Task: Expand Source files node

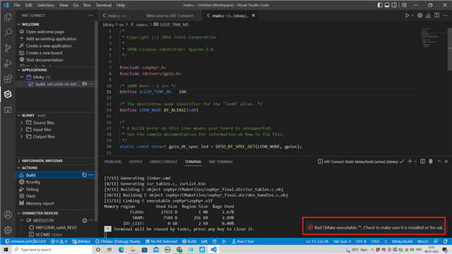Action: [22, 123]
